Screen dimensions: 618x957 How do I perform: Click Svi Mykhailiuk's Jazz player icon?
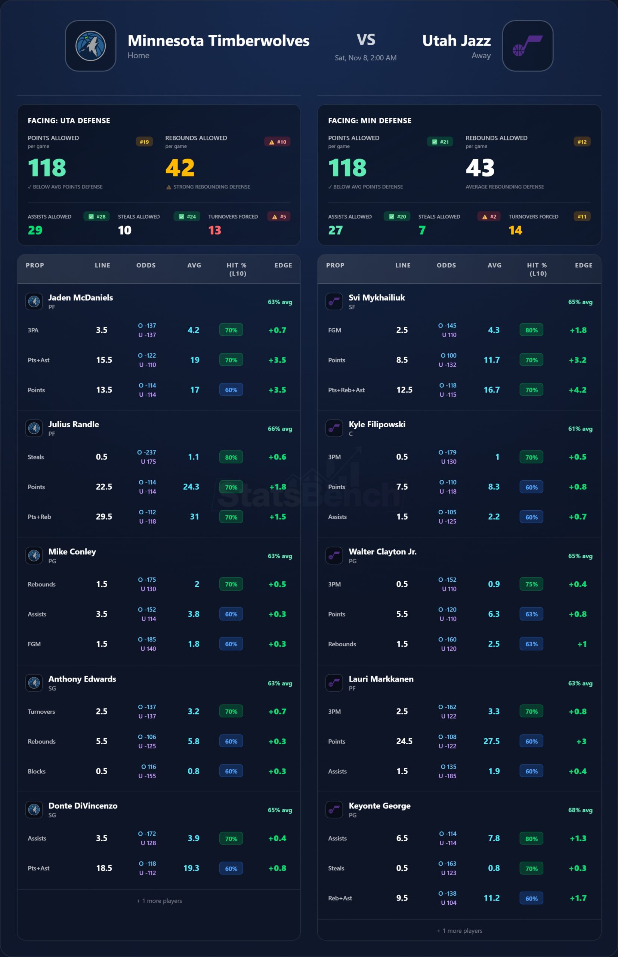point(334,301)
